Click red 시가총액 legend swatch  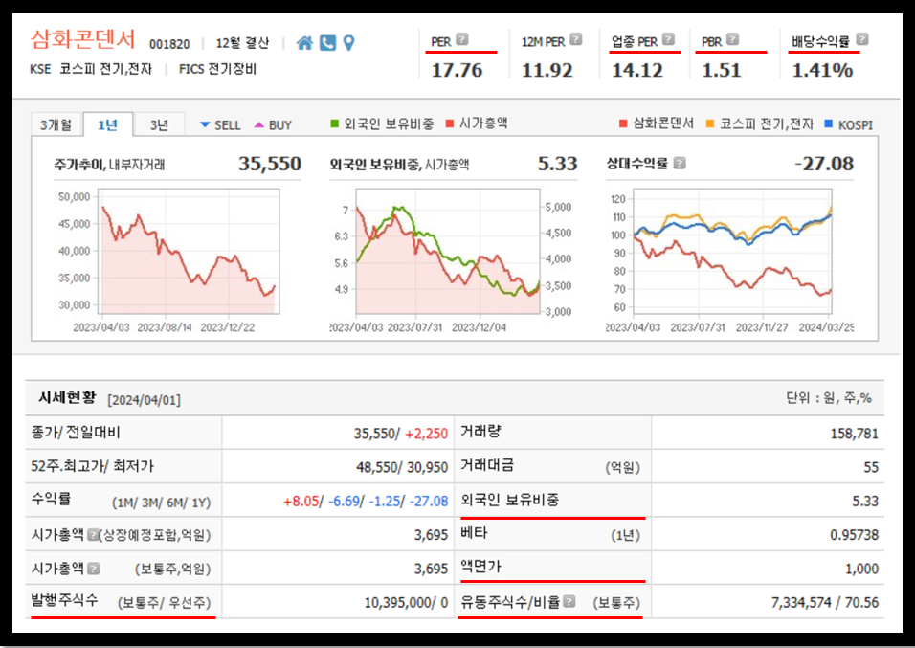(450, 123)
